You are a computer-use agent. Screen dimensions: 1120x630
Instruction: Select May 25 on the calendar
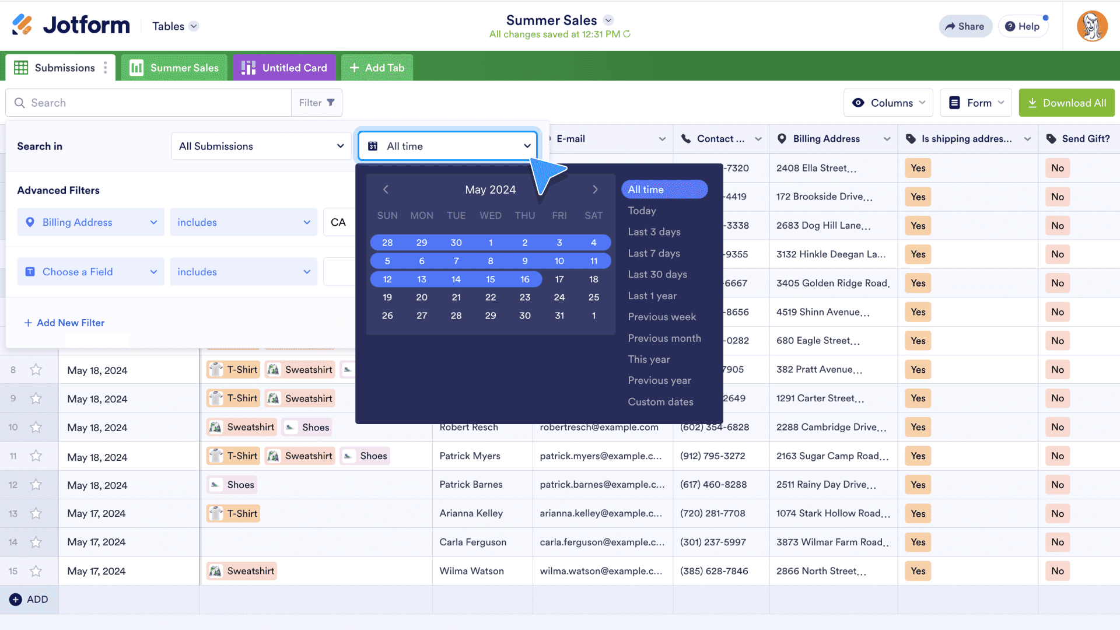(593, 297)
